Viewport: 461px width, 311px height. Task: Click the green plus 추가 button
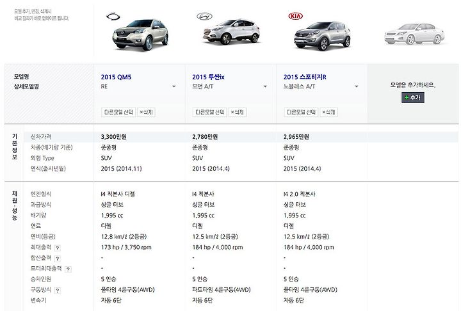[413, 98]
